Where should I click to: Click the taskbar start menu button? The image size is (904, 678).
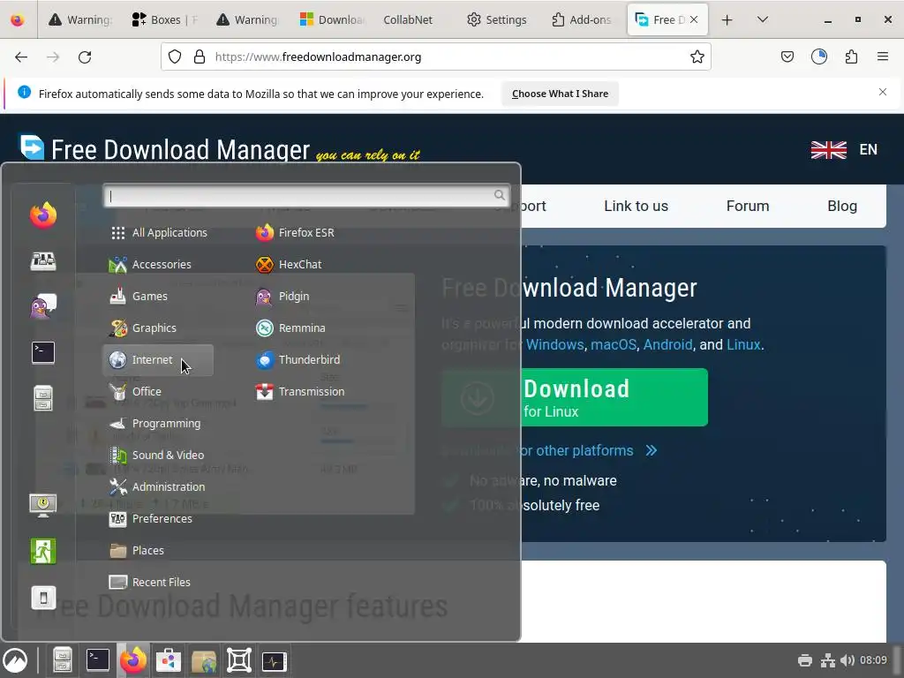pos(16,660)
